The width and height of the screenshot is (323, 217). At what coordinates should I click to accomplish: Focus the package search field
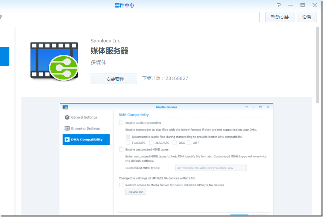point(129,17)
